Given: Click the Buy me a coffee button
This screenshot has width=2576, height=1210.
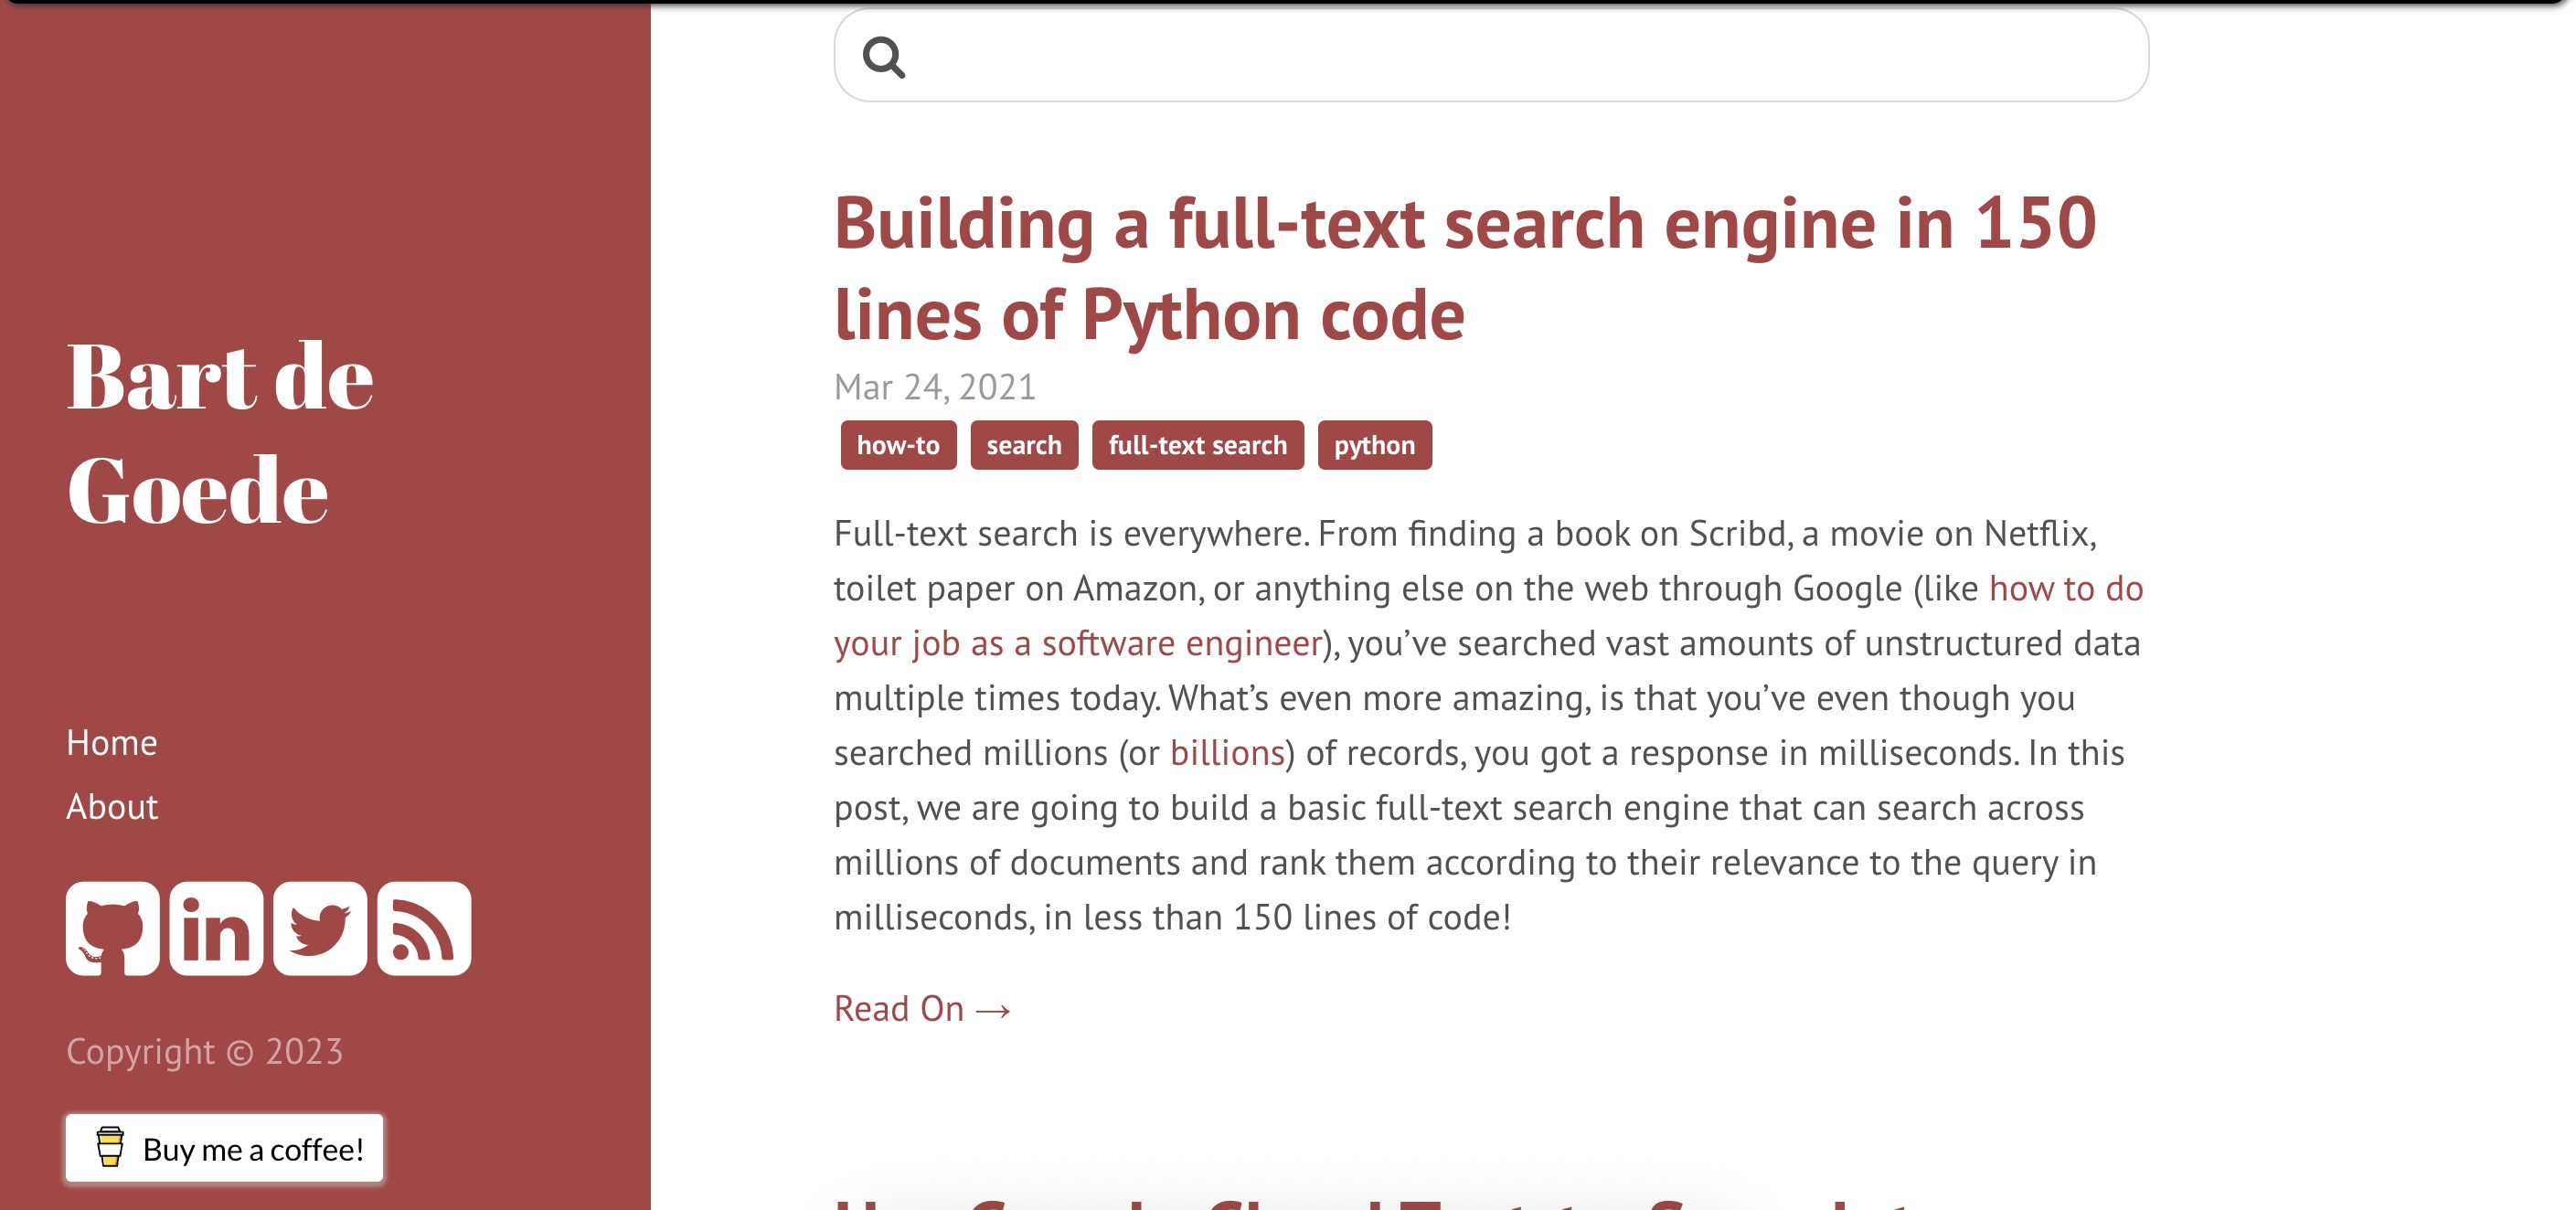Looking at the screenshot, I should tap(252, 1149).
